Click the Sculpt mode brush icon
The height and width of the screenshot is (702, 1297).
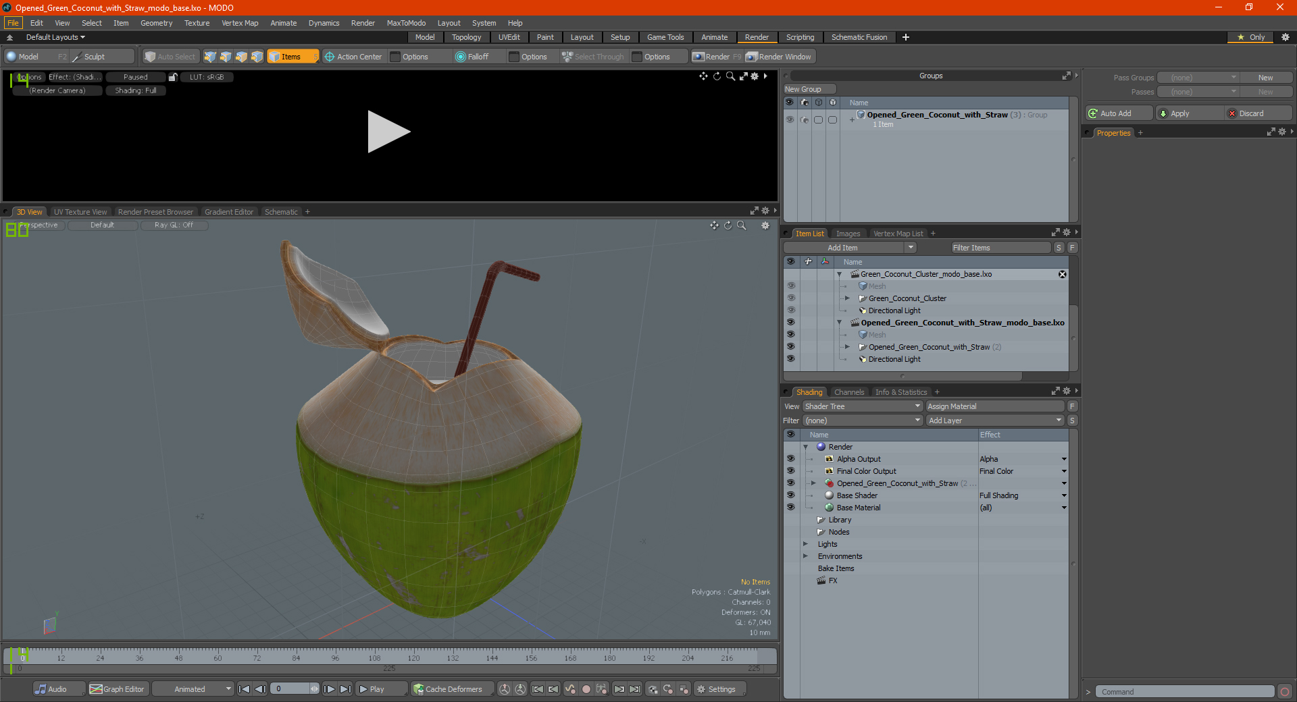point(77,57)
